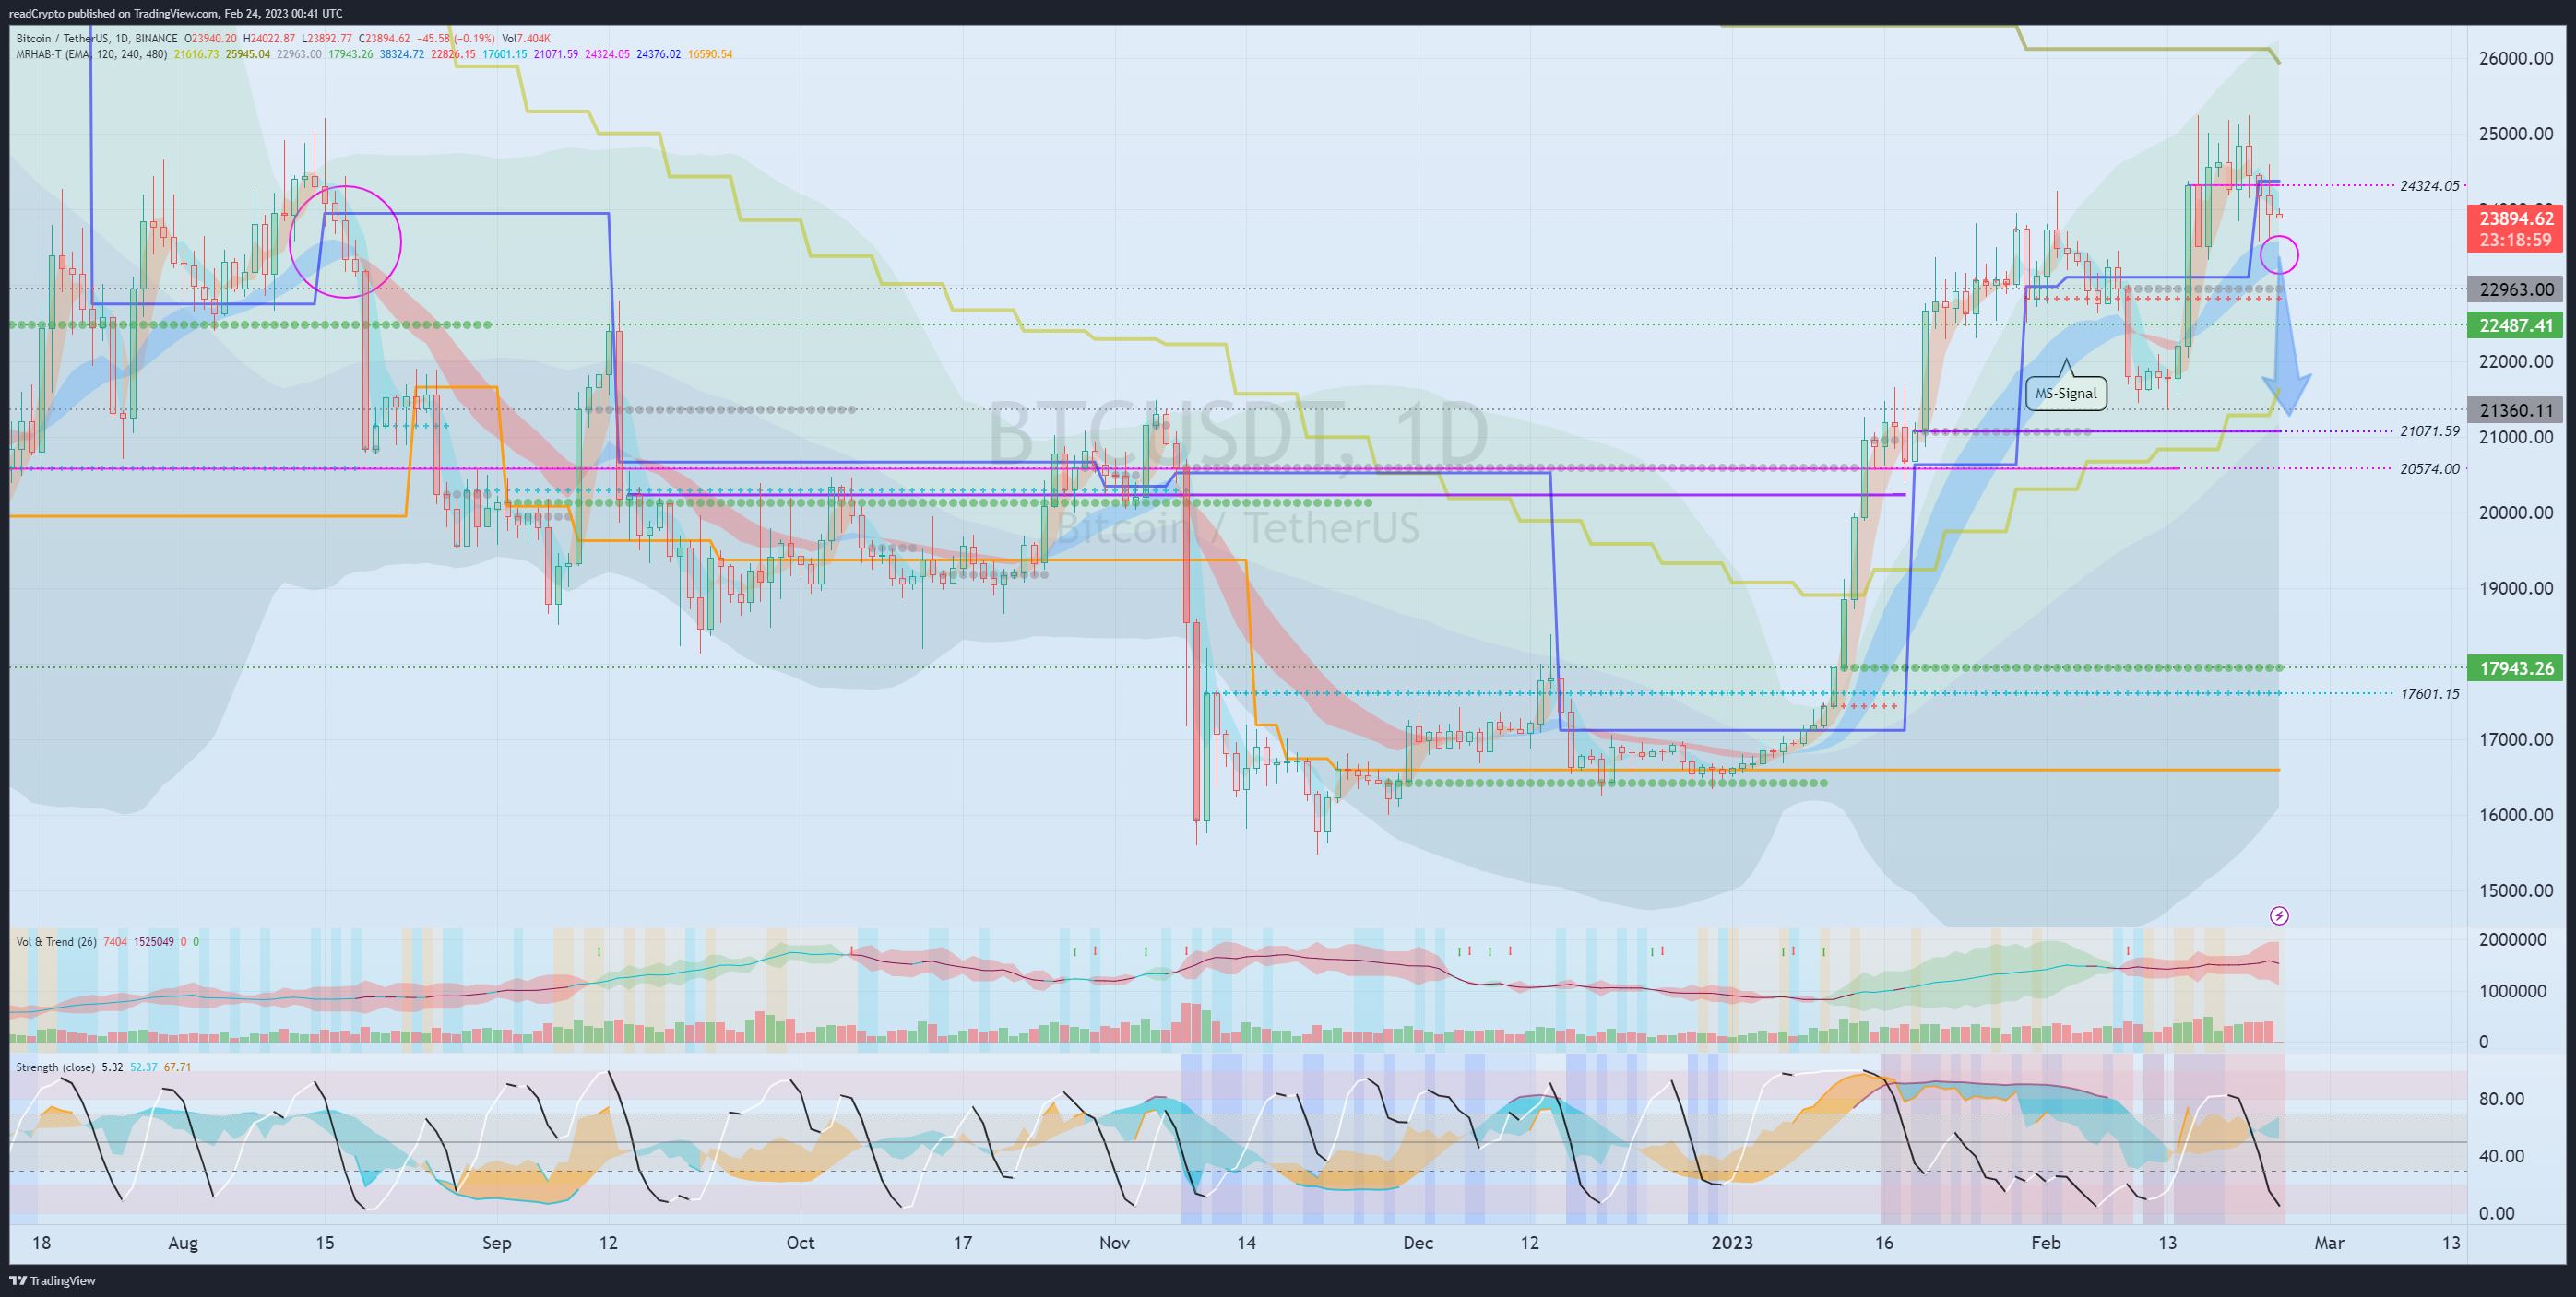This screenshot has width=2576, height=1297.
Task: Click the Vol & Trend value 1525049
Action: 154,941
